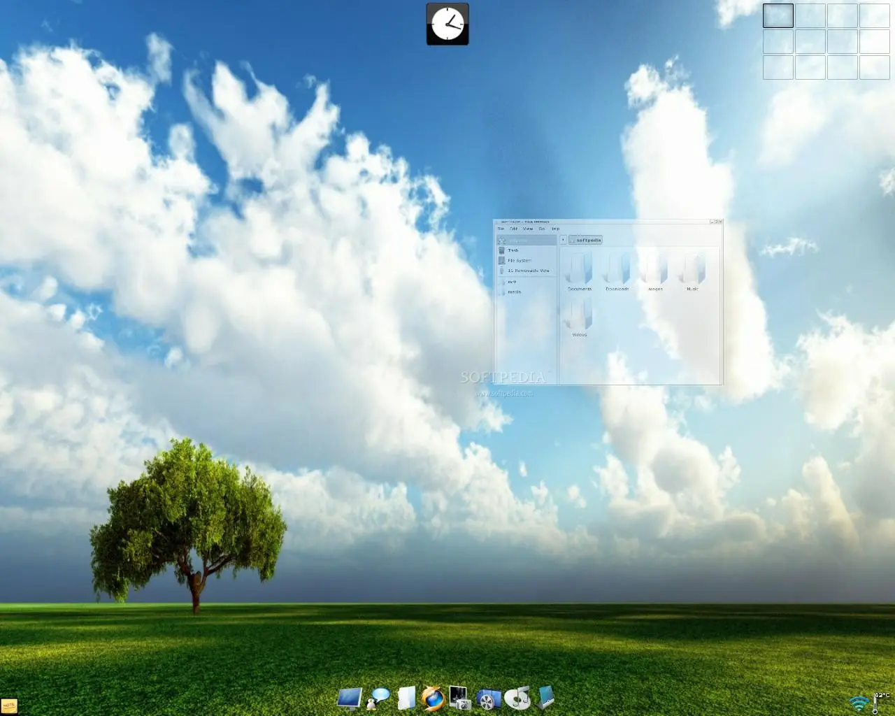Open the Help menu in file manager

pos(555,229)
